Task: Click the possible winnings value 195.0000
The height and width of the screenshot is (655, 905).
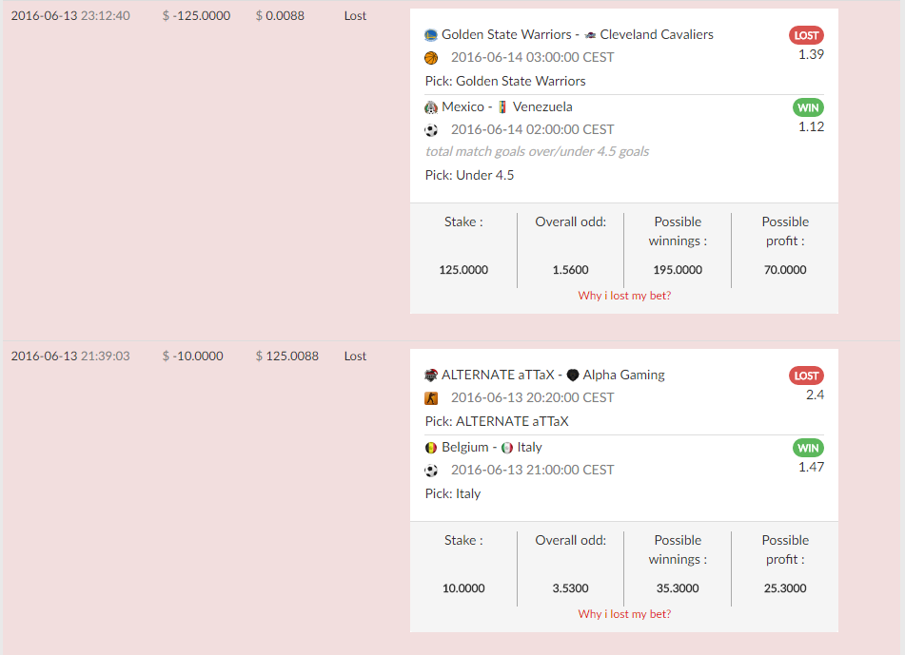Action: [678, 269]
